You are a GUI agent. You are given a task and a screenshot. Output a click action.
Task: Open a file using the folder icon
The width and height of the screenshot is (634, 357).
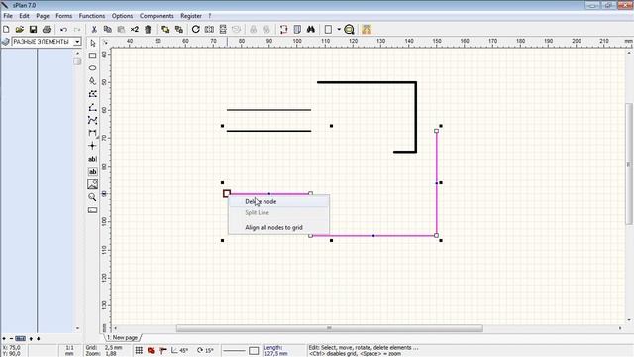(20, 29)
